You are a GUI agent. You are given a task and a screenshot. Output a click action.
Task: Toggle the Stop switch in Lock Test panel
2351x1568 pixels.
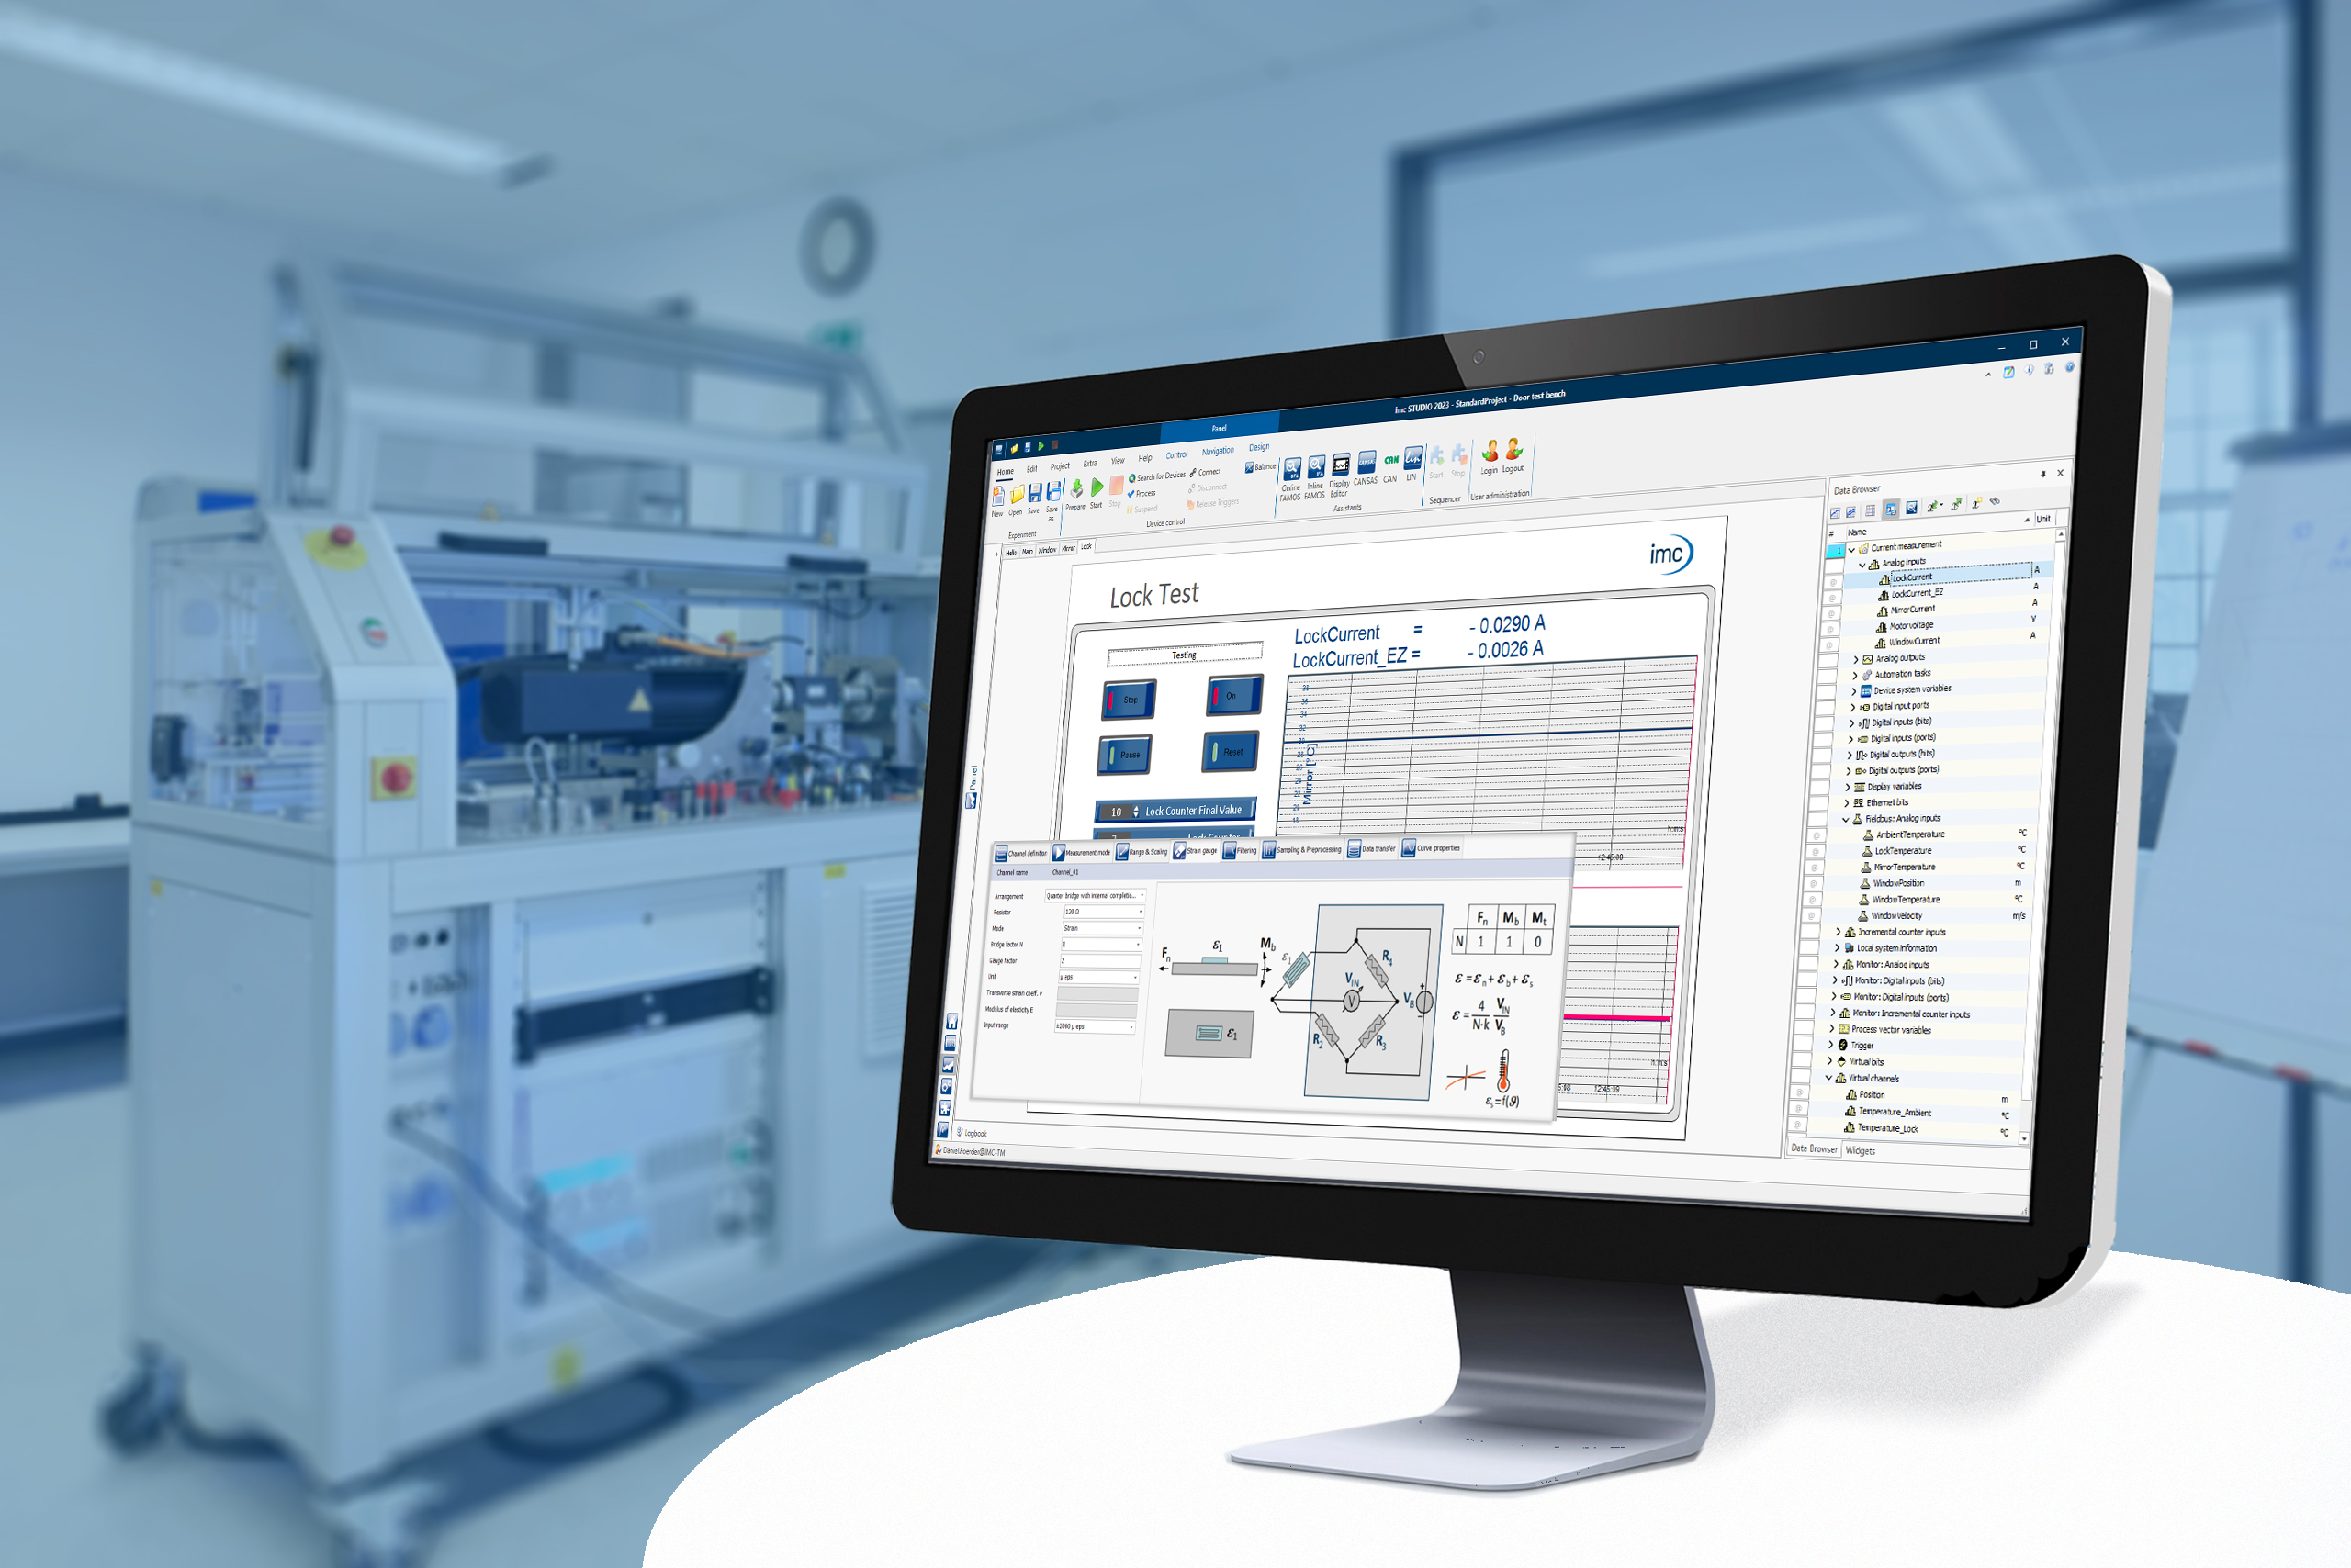click(1129, 700)
